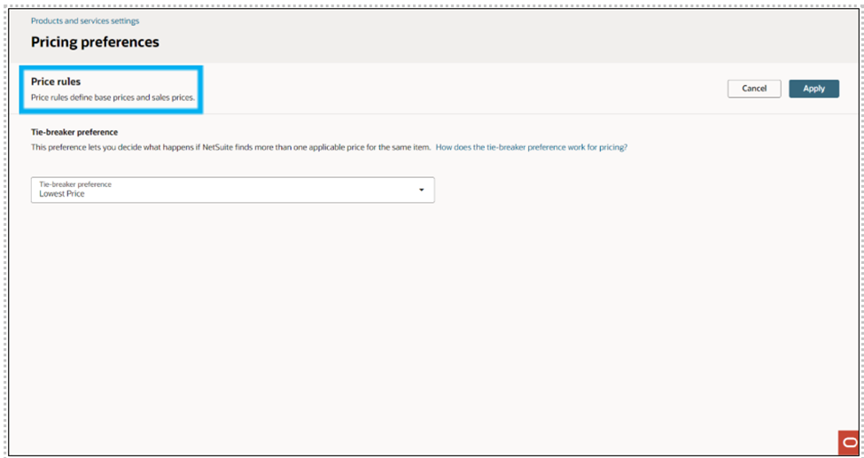The image size is (864, 458).
Task: Open the Oracle assistant icon
Action: (851, 443)
